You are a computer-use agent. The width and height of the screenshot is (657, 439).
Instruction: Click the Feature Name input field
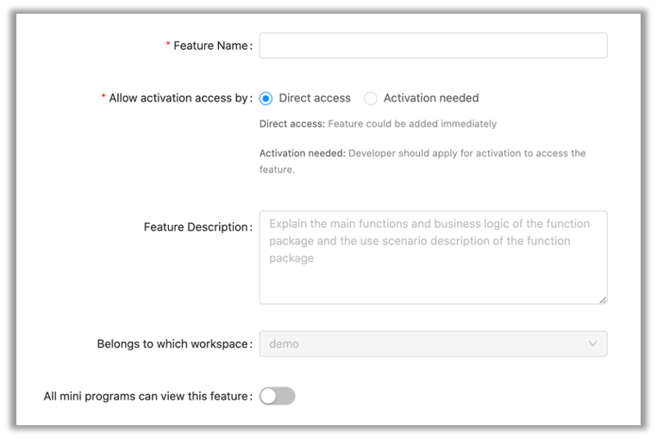(433, 46)
